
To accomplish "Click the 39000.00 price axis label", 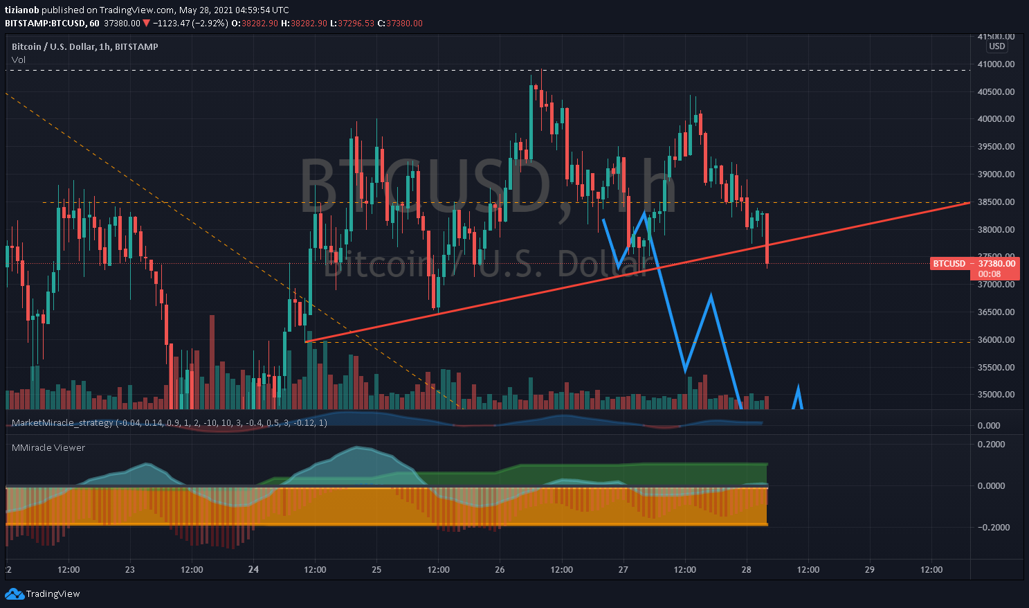I will pos(995,175).
